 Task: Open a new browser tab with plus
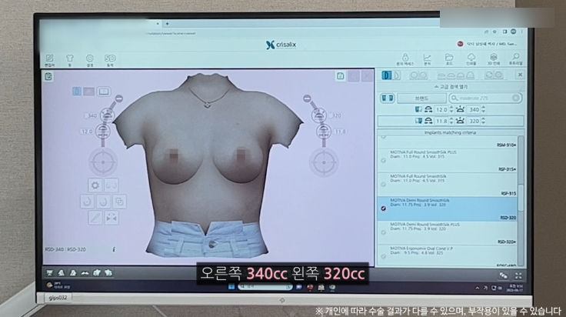167,24
